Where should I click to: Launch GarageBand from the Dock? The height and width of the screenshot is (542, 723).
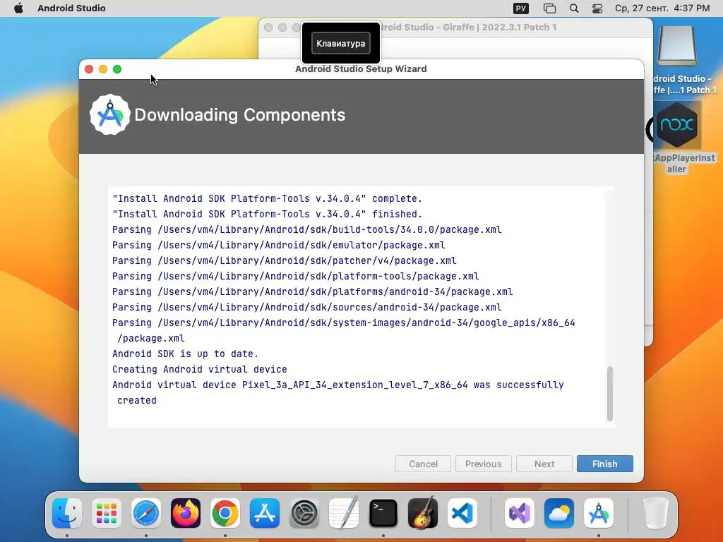point(423,513)
